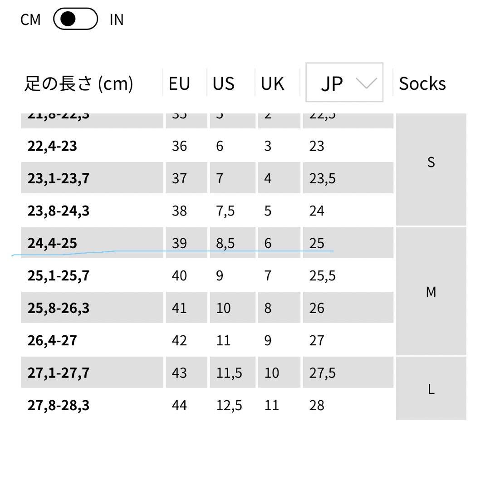Click the Socks column header

422,83
